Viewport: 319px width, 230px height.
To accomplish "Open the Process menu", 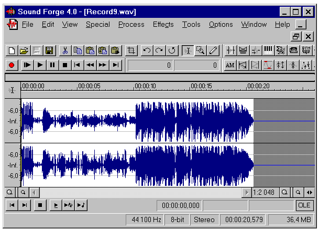I will (131, 25).
